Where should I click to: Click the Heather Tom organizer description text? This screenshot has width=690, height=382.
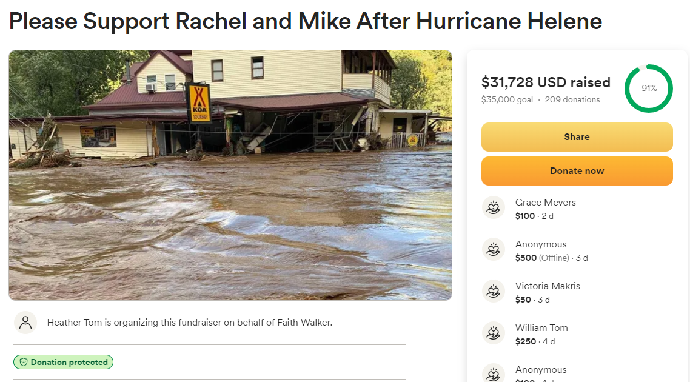point(189,323)
